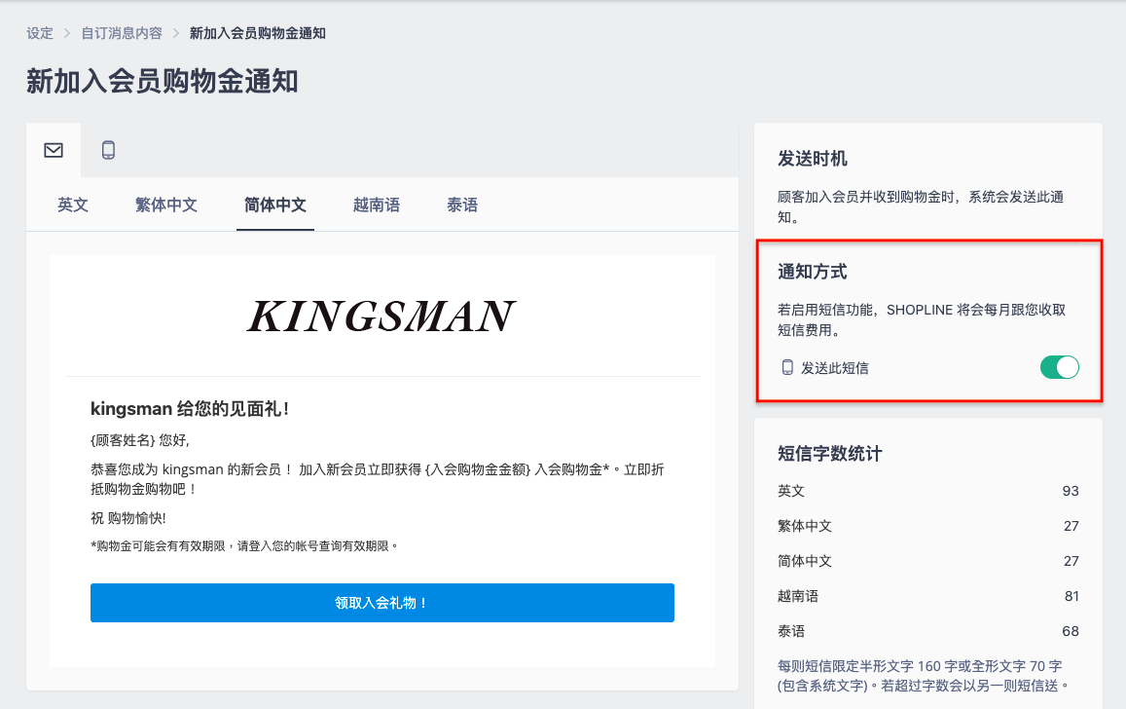
Task: Click the 新加入会员购物金通知 breadcrumb text
Action: tap(257, 33)
